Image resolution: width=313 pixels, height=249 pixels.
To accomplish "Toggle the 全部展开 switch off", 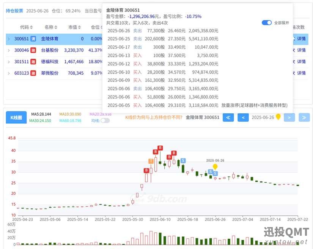I will [x=267, y=23].
